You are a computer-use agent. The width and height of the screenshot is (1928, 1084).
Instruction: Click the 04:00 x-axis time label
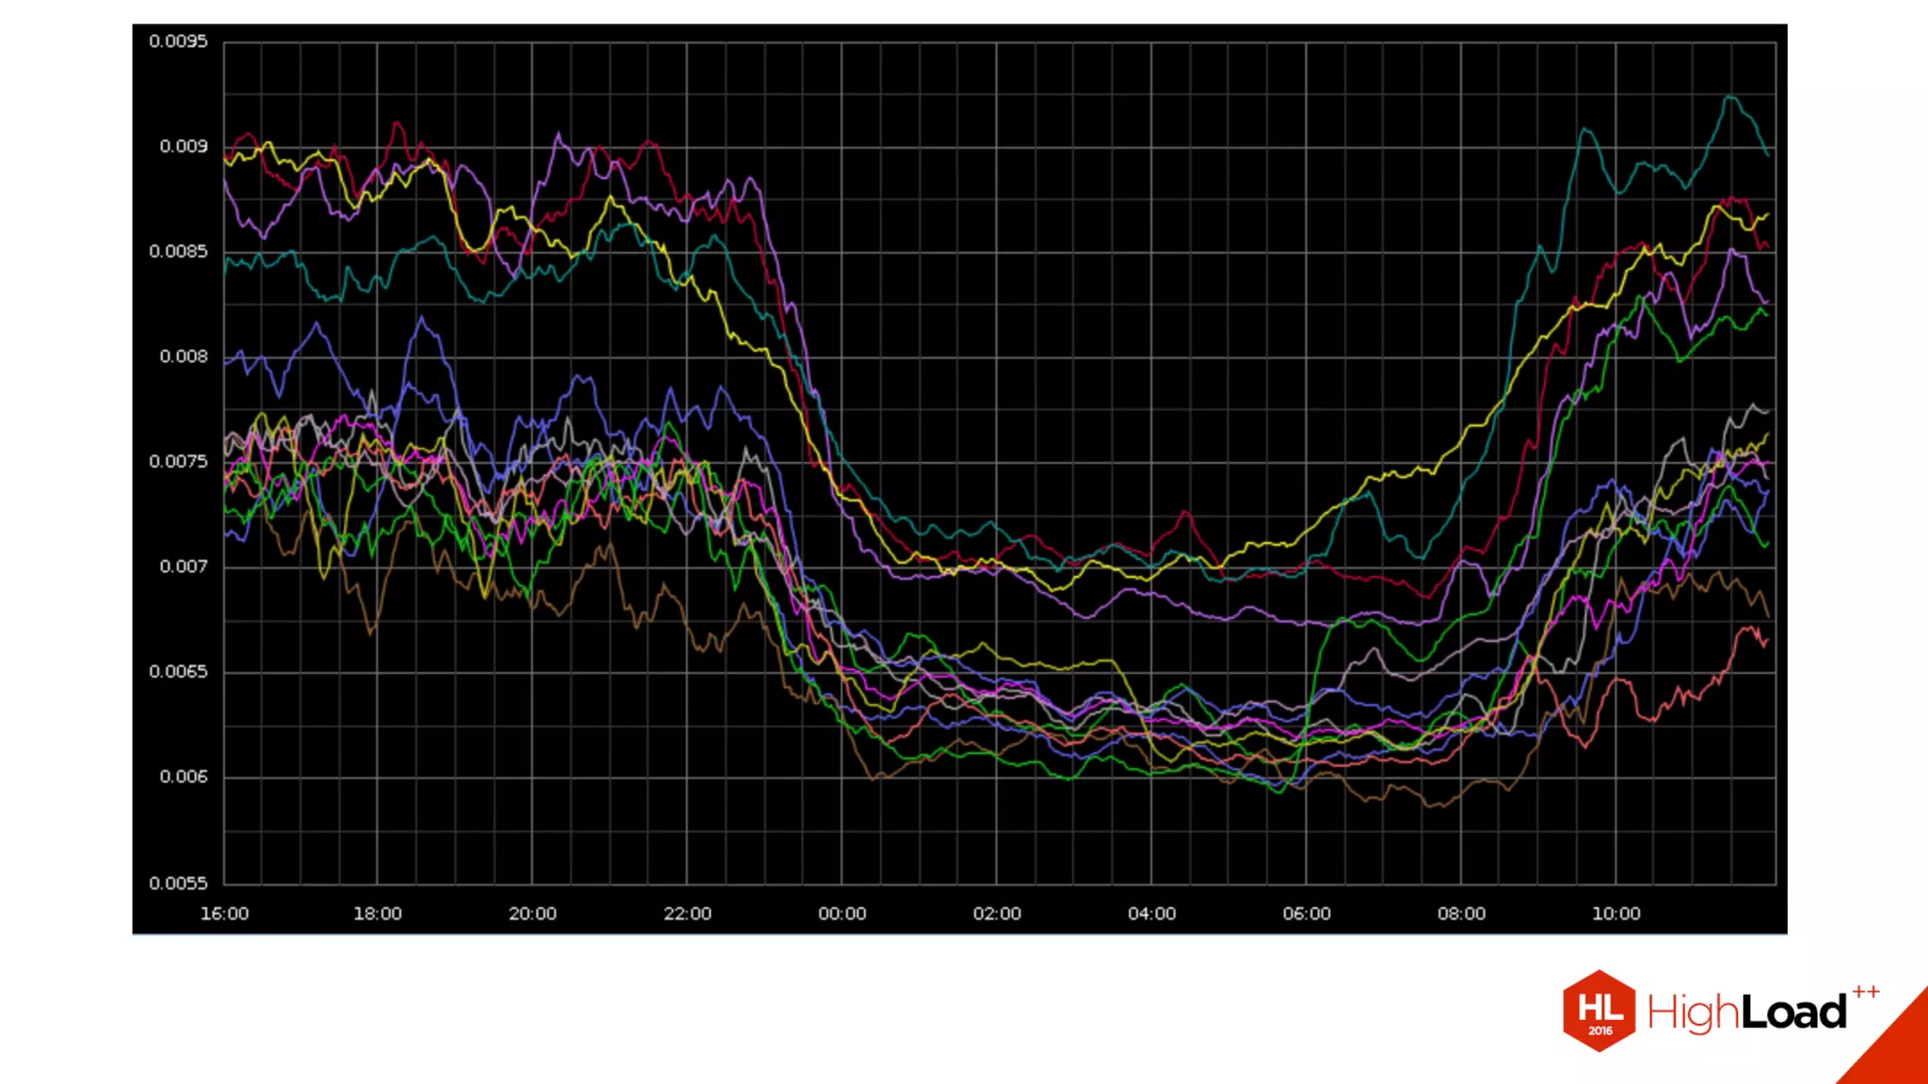(1151, 914)
